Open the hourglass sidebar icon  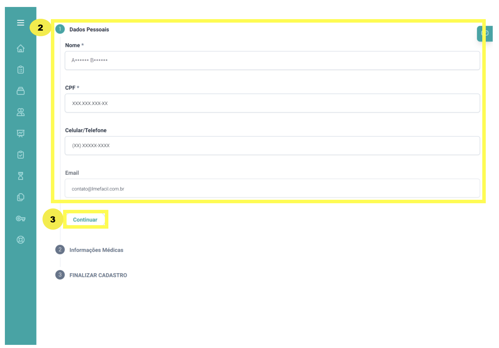pyautogui.click(x=21, y=176)
